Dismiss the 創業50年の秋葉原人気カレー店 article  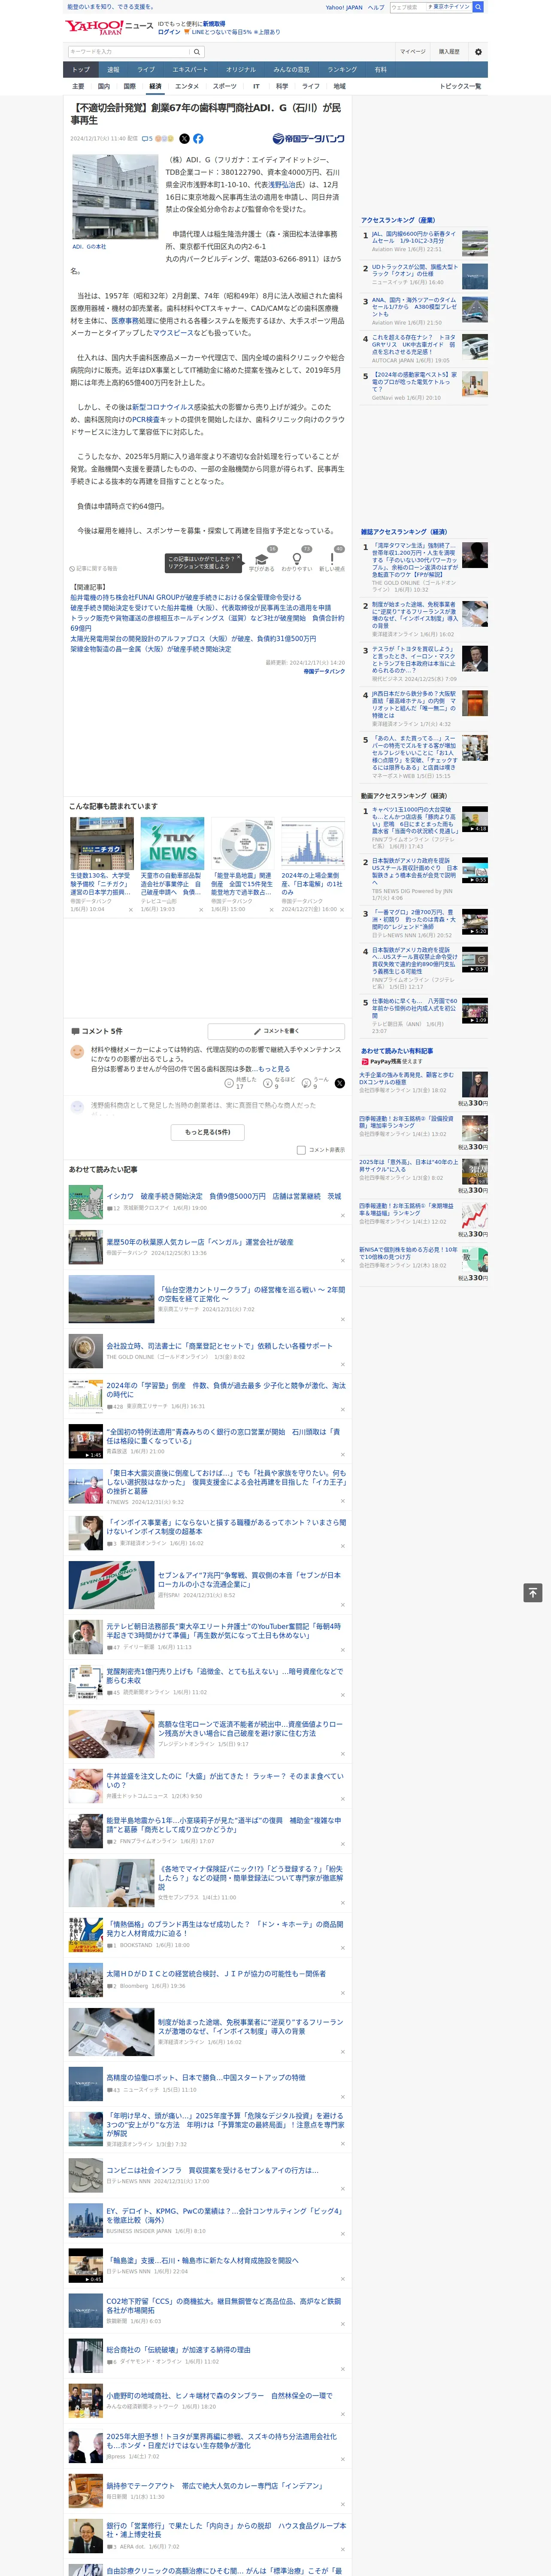click(343, 1262)
